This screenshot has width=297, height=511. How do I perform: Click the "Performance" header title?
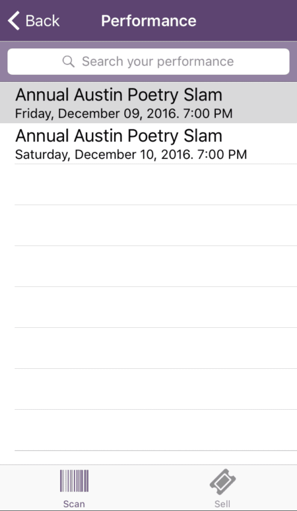[148, 21]
